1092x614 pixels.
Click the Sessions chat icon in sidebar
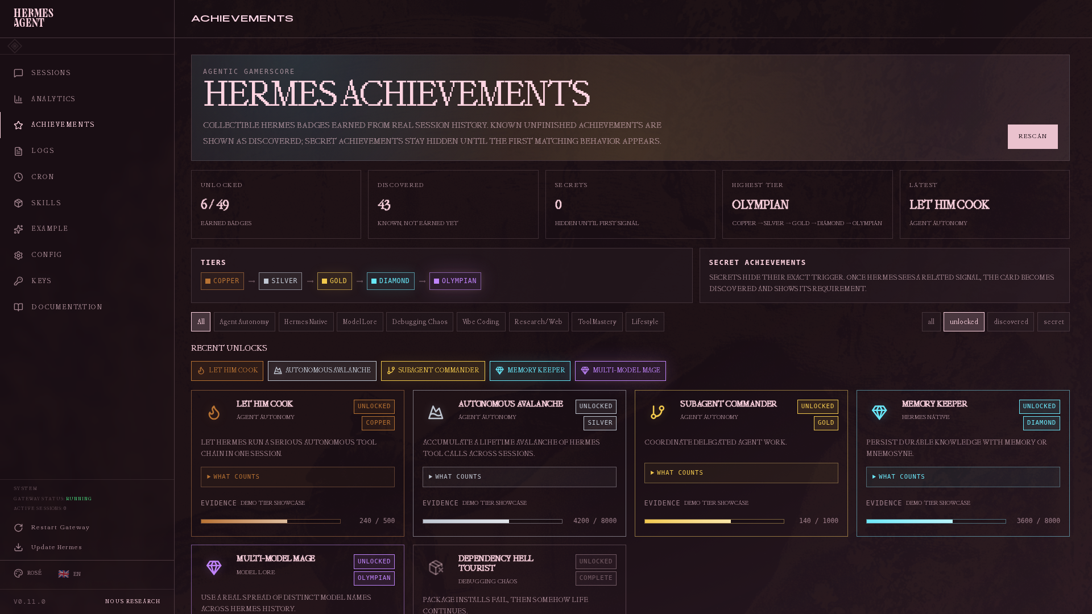click(18, 73)
